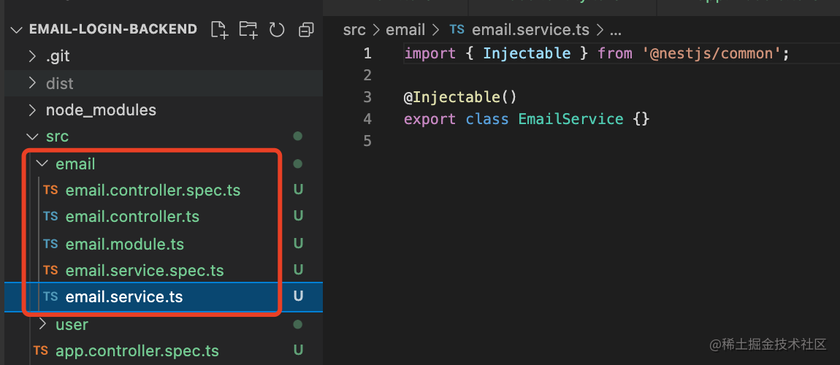Click TS icon beside email.module.ts
The width and height of the screenshot is (840, 365).
[x=50, y=244]
